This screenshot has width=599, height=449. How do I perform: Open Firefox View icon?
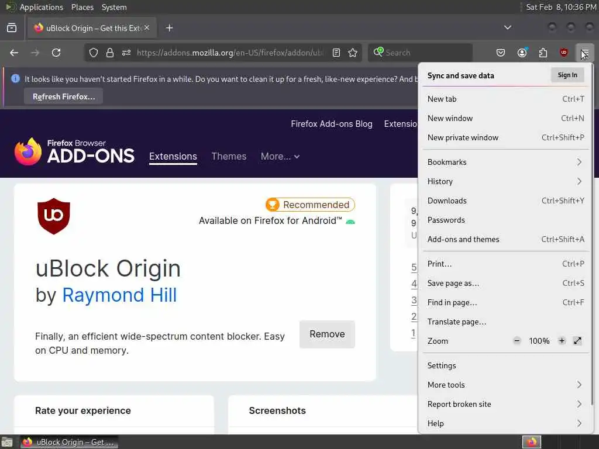pyautogui.click(x=12, y=28)
